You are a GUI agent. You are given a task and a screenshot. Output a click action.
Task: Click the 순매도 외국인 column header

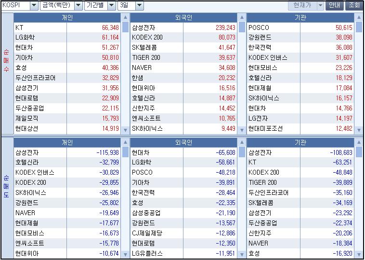(x=183, y=142)
